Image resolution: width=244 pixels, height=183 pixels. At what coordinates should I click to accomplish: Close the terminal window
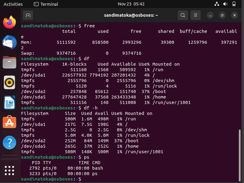pyautogui.click(x=235, y=15)
